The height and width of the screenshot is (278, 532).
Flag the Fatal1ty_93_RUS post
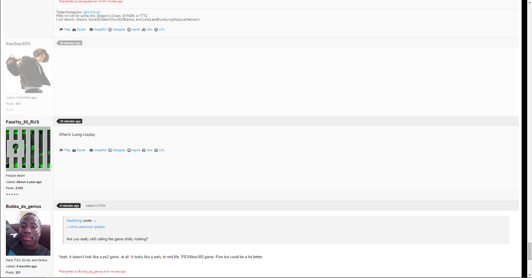[65, 150]
